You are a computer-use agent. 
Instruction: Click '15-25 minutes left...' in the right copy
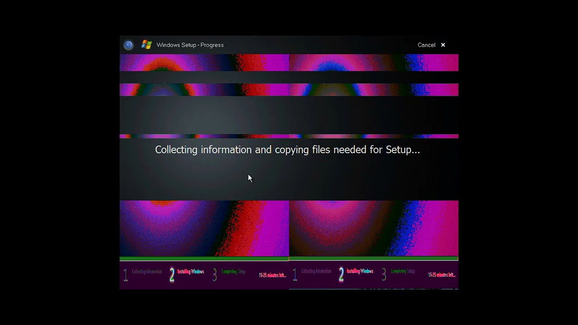pyautogui.click(x=442, y=275)
